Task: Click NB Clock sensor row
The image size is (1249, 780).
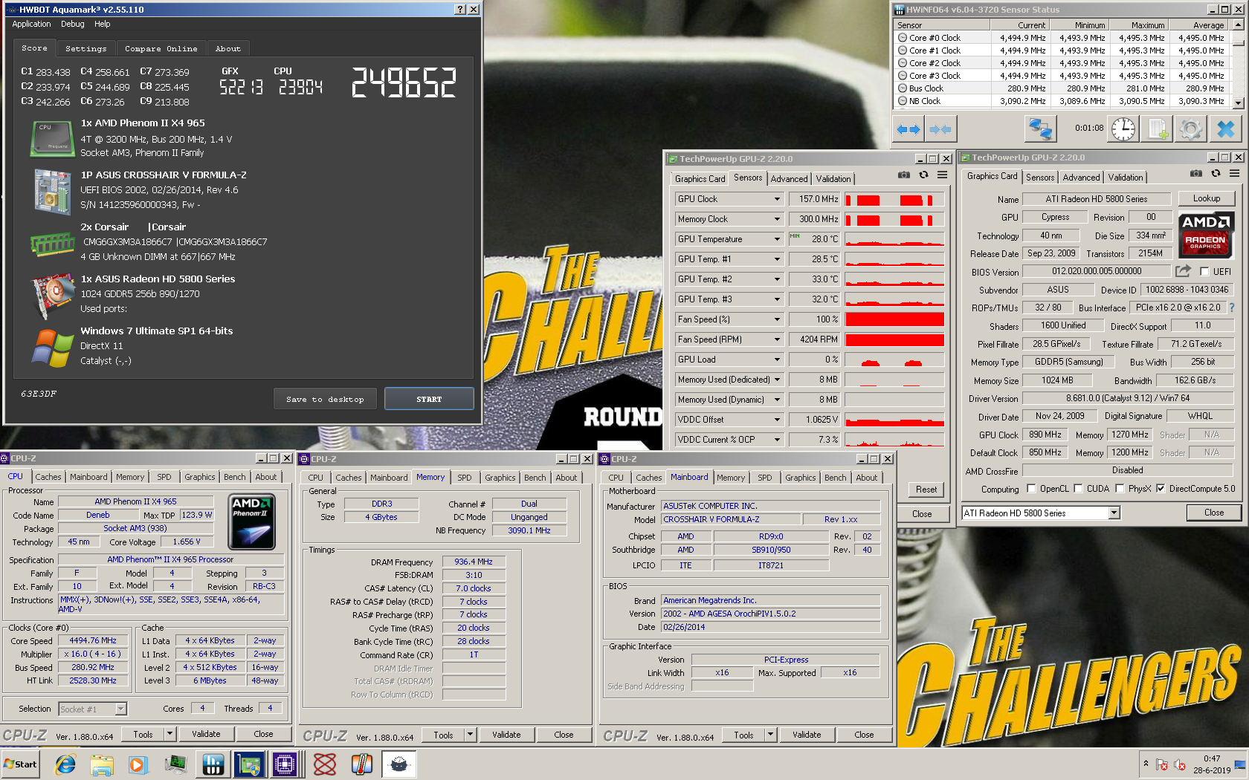Action: [x=1062, y=101]
